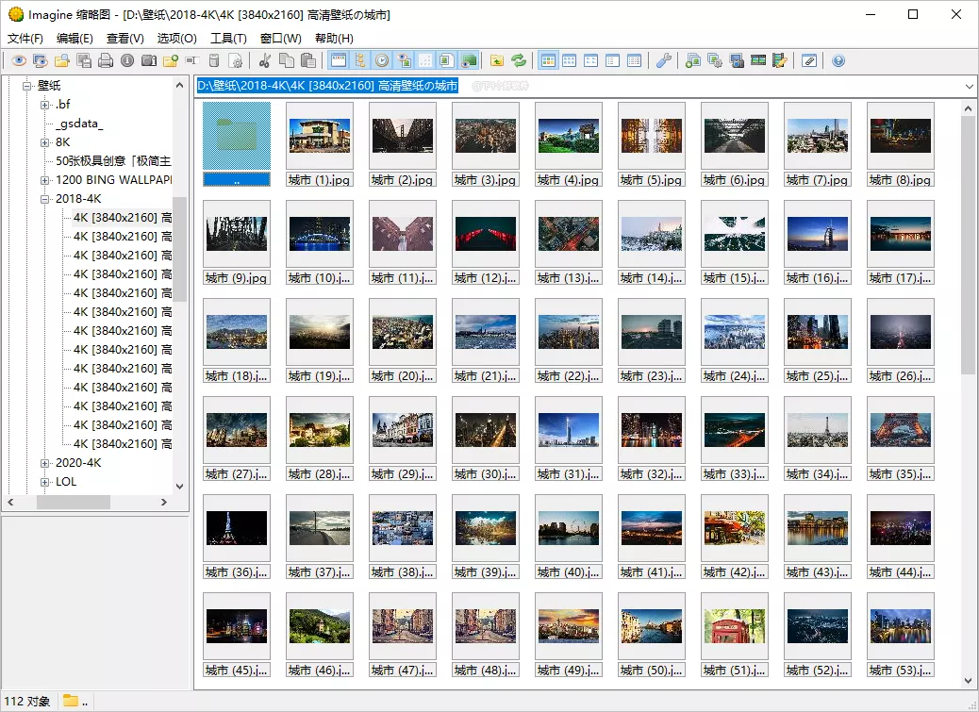This screenshot has width=979, height=712.
Task: Click the clipboard paste icon
Action: click(307, 60)
